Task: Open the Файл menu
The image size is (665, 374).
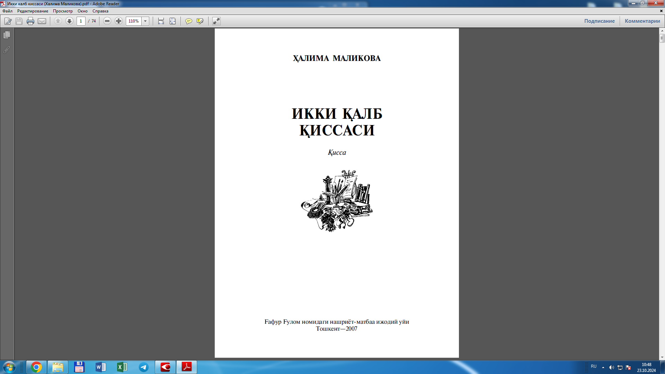Action: [x=7, y=11]
